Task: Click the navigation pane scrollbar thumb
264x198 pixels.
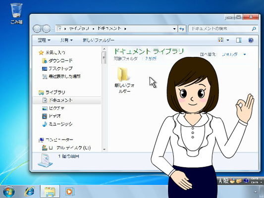Action: coord(104,58)
